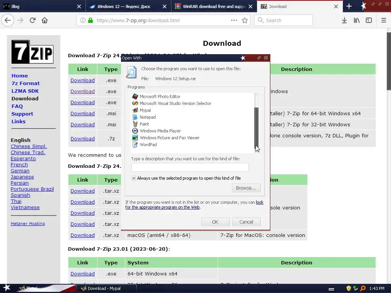The image size is (391, 293).
Task: Open the Hetzner Hosting link
Action: click(x=27, y=224)
